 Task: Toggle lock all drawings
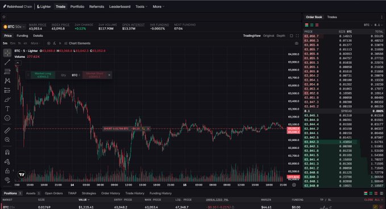7,171
